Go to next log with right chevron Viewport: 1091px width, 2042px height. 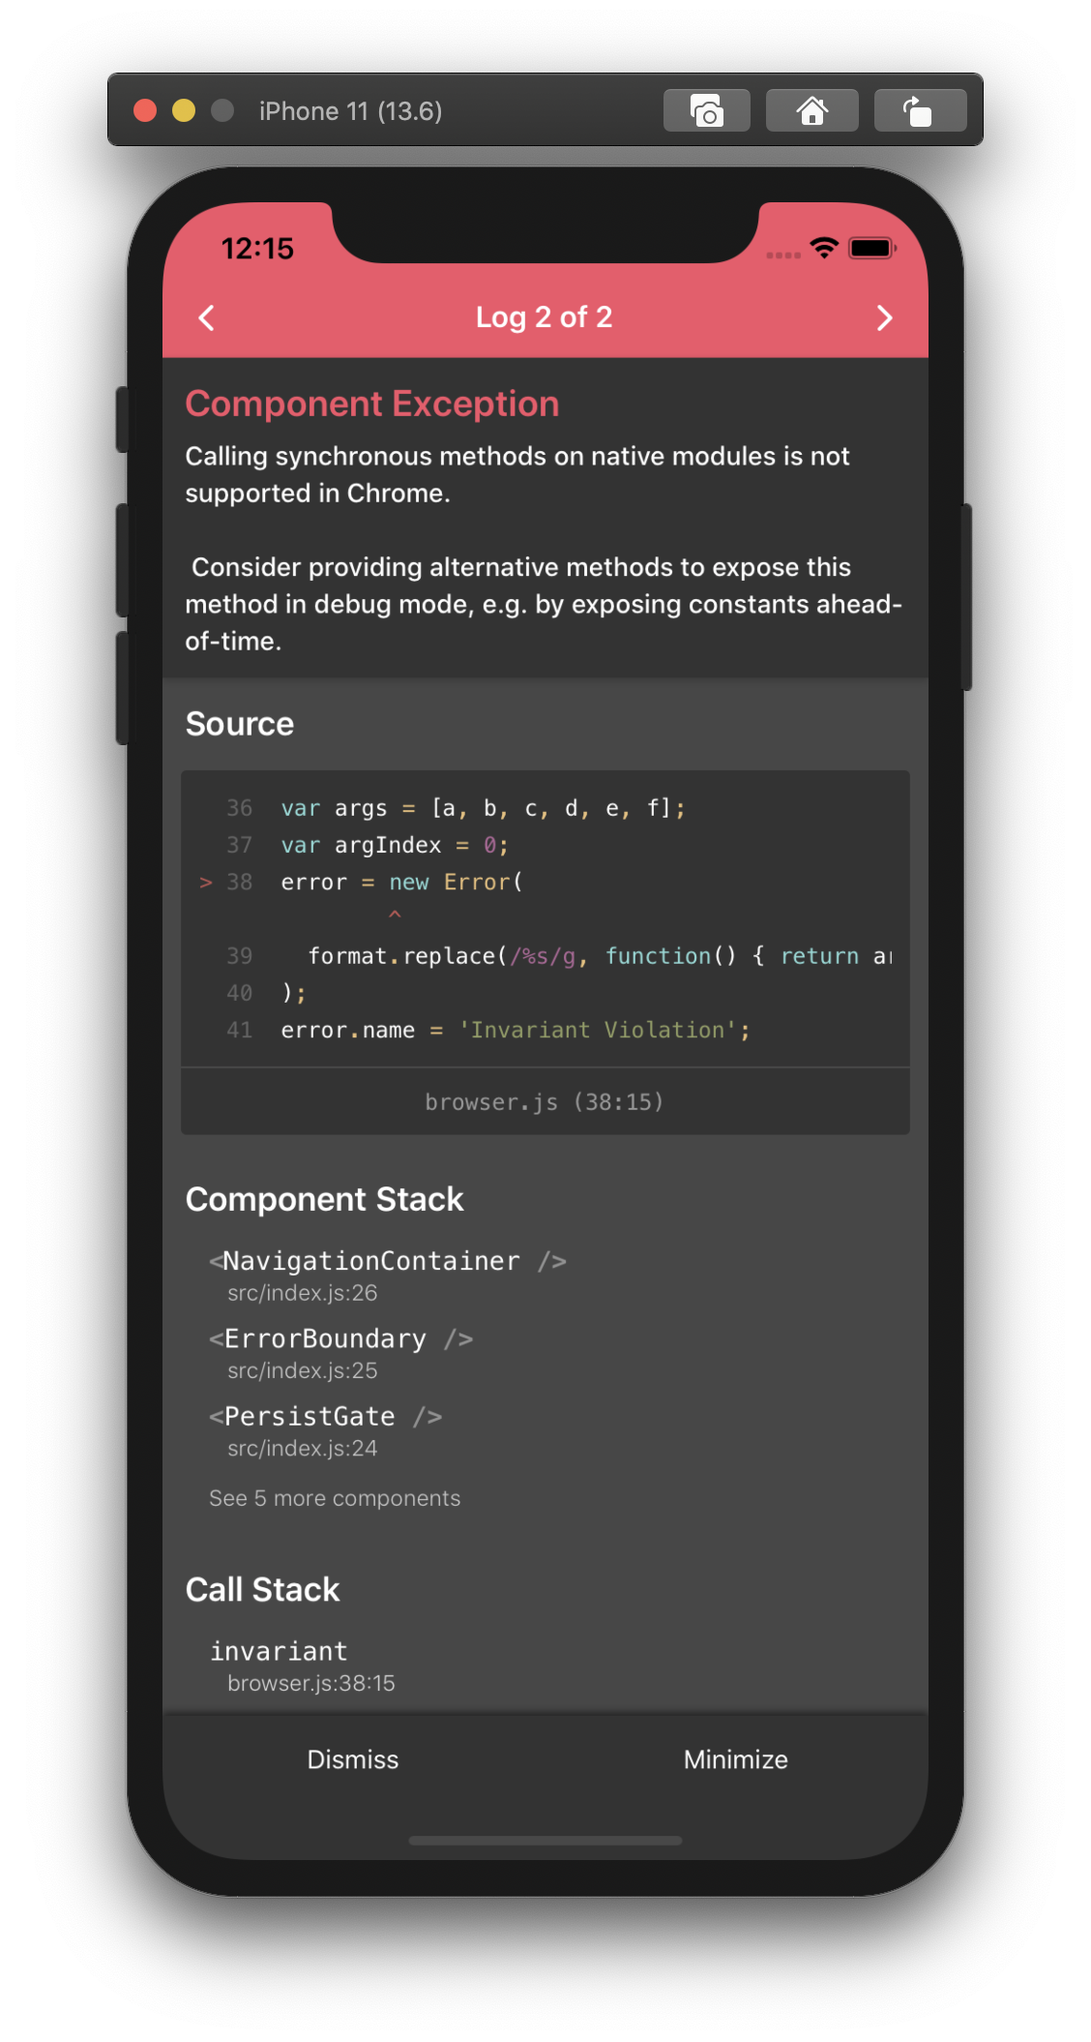click(x=884, y=317)
